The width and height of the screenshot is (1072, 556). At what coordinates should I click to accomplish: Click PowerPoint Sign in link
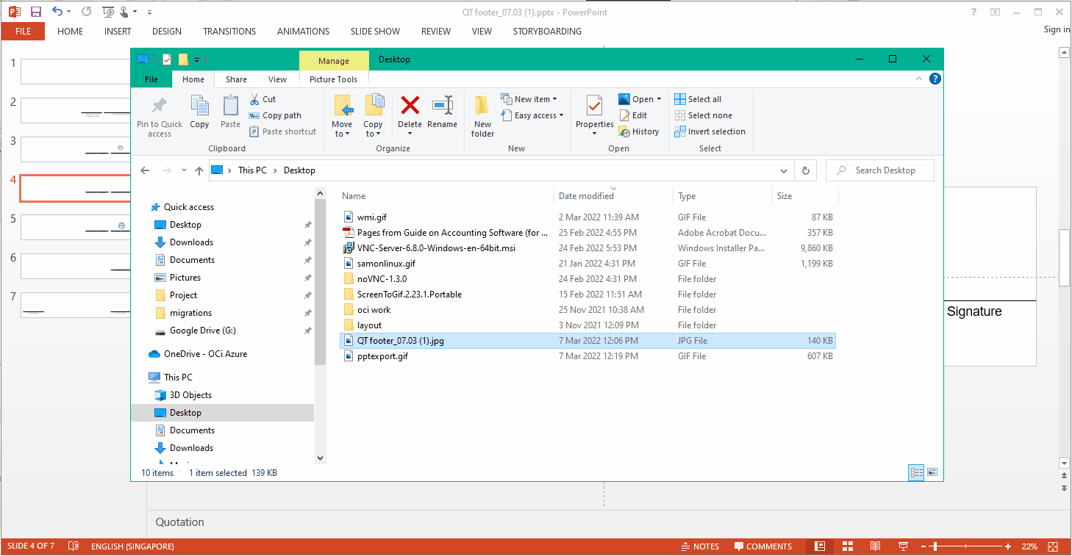tap(1057, 29)
